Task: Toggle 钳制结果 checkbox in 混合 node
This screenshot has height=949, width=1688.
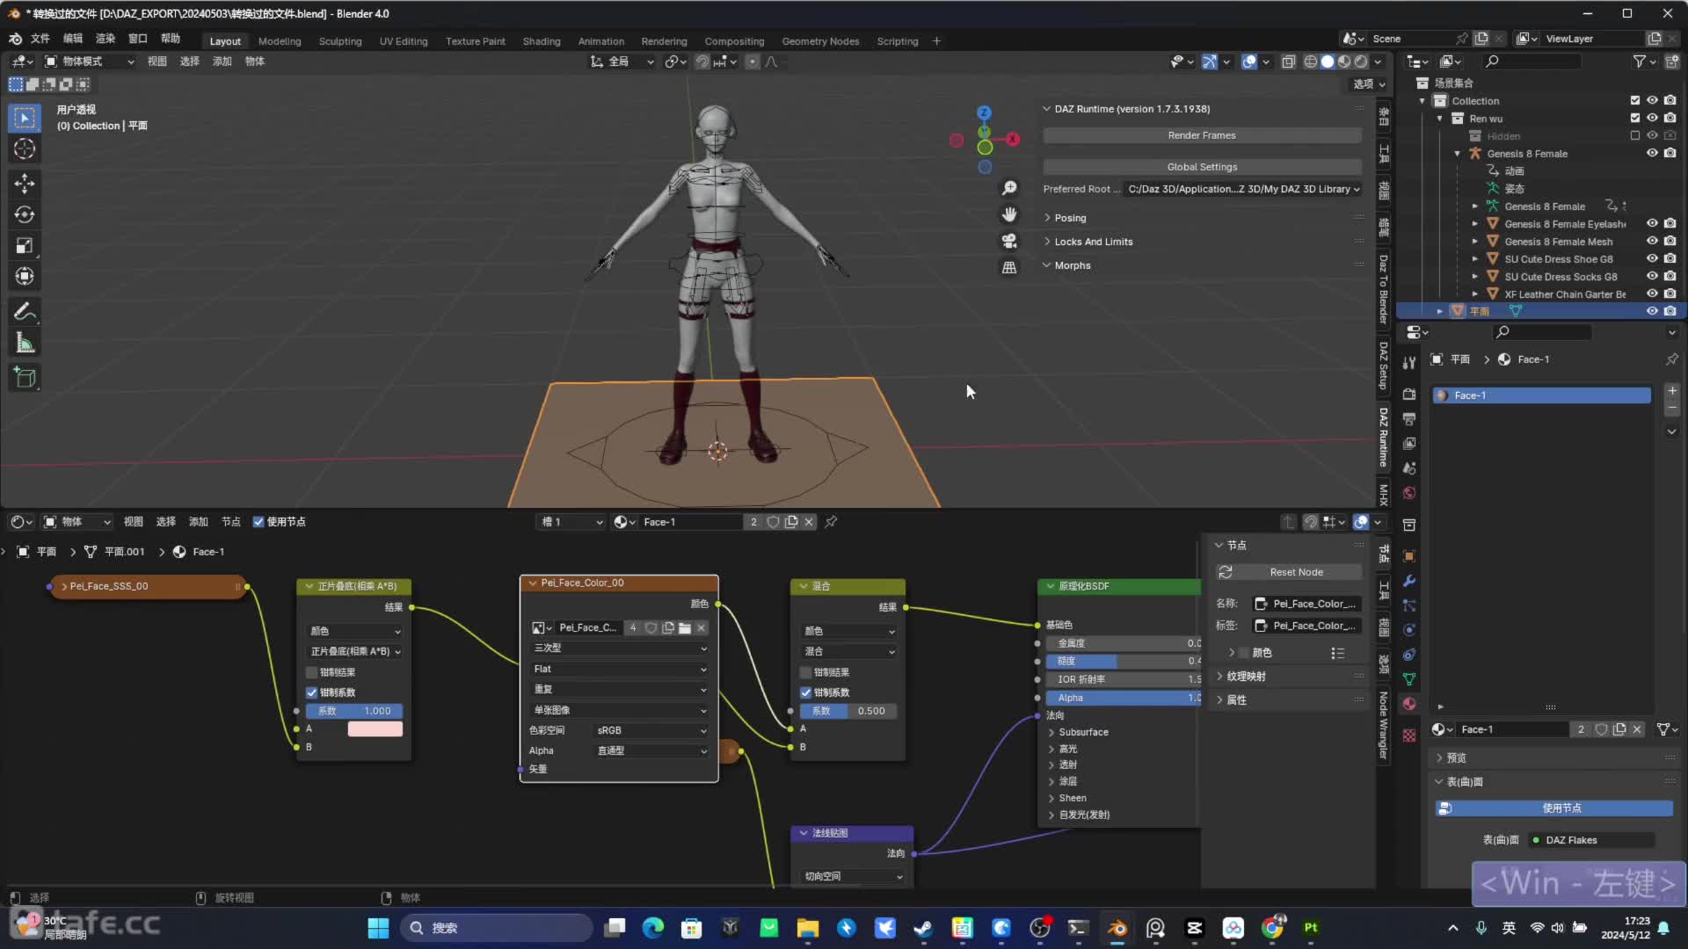Action: pos(805,672)
